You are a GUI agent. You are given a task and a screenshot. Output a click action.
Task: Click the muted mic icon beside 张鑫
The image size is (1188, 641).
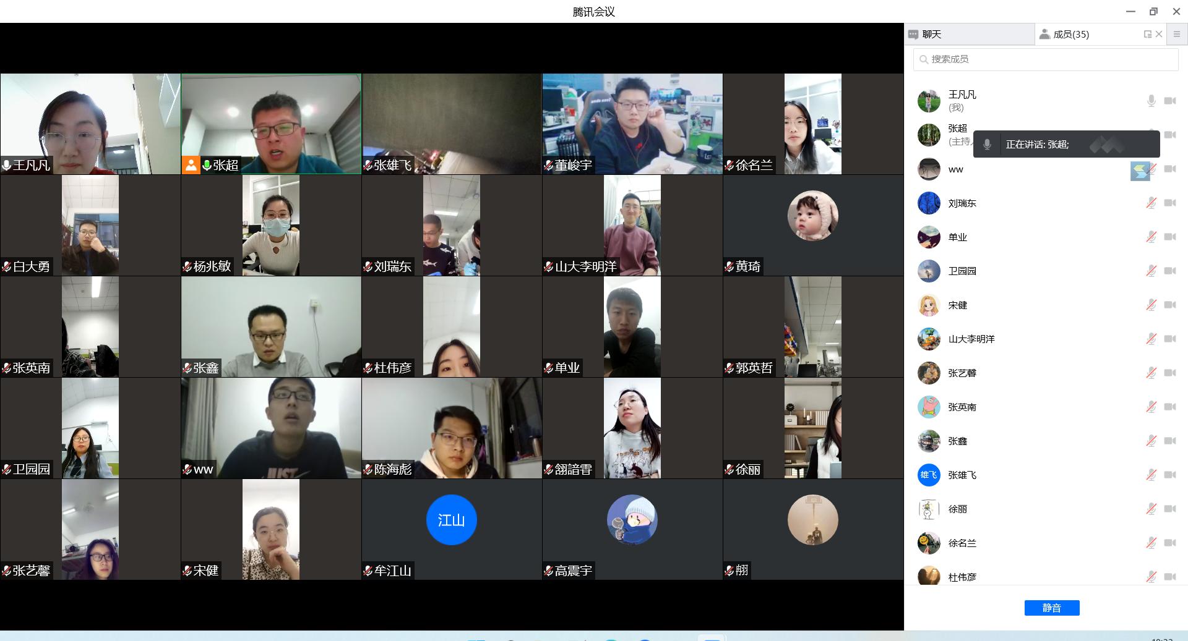pyautogui.click(x=1151, y=441)
